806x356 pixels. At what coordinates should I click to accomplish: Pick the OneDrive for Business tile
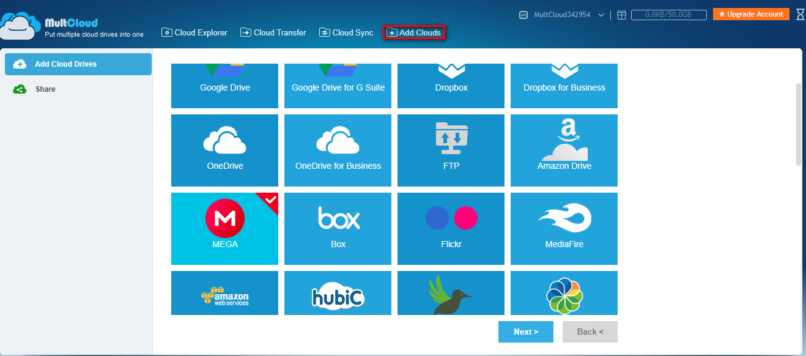[338, 150]
